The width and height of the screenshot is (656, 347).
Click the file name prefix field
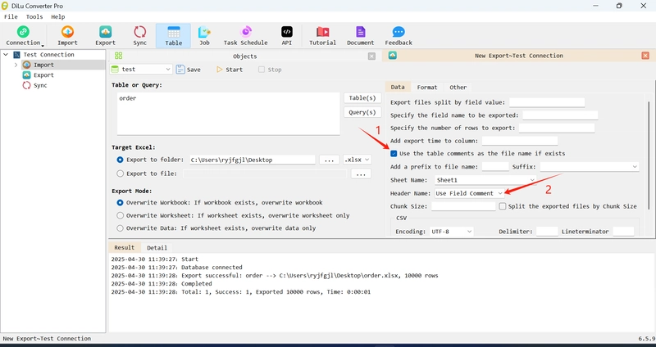[x=495, y=167]
